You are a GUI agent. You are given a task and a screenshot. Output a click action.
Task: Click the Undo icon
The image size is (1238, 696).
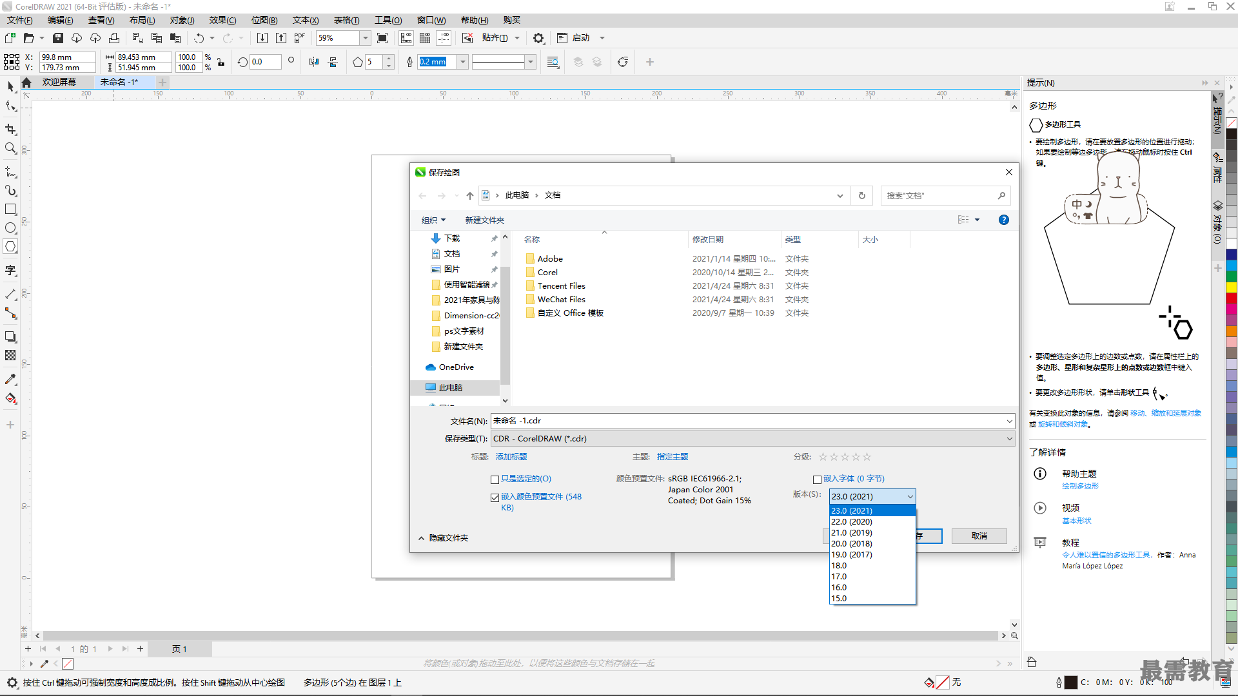[199, 38]
